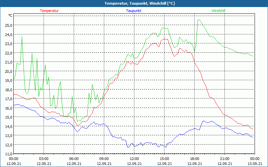Screen dimensions: 268x167
Task: Click the blue Taupunkt legend label
Action: [134, 11]
